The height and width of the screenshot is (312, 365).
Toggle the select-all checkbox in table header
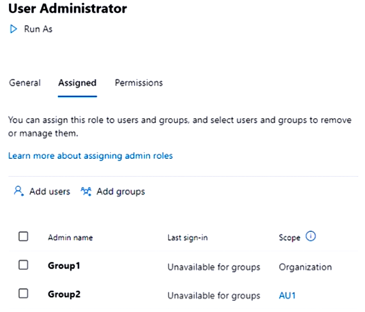click(x=23, y=237)
